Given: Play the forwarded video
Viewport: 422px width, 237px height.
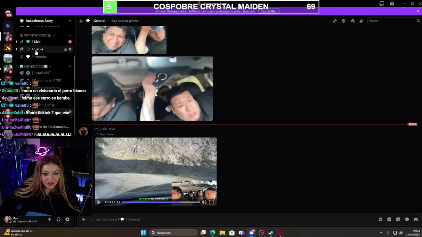Looking at the screenshot, I should click(x=99, y=202).
